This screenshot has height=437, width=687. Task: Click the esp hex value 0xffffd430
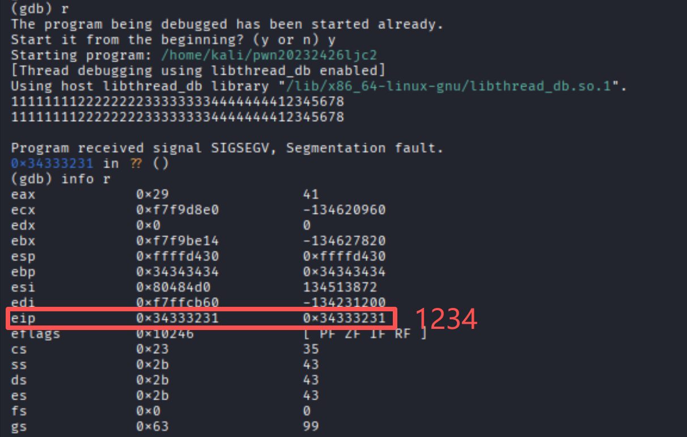tap(177, 256)
